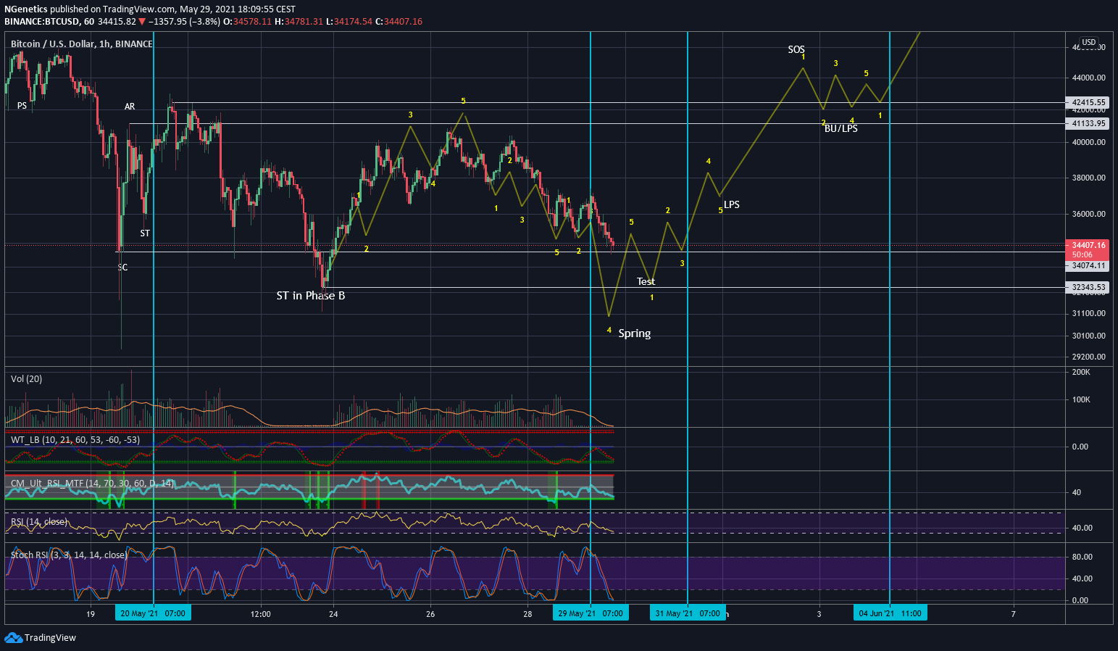Click the 40000.00 price axis label
The image size is (1118, 651).
click(x=1089, y=142)
